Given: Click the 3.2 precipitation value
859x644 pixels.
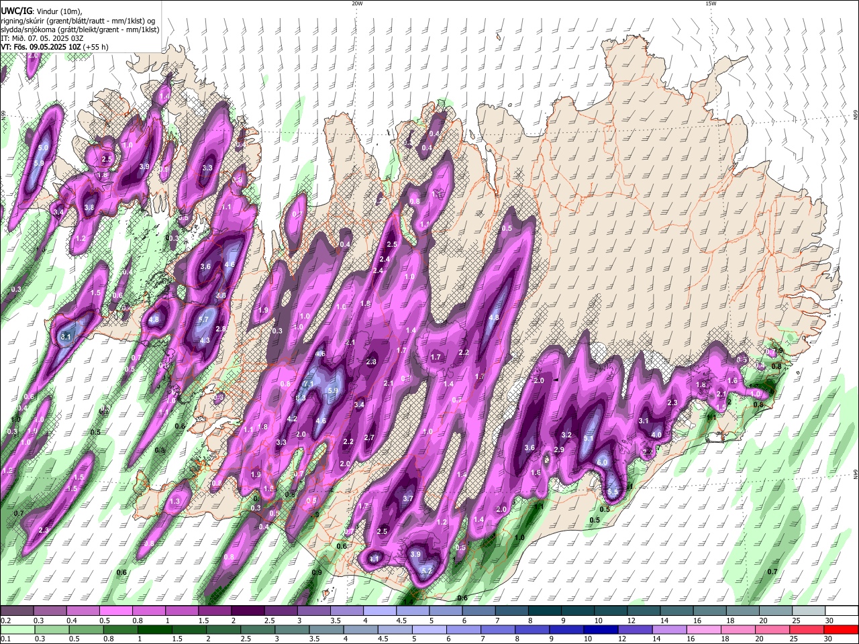Looking at the screenshot, I should [566, 435].
